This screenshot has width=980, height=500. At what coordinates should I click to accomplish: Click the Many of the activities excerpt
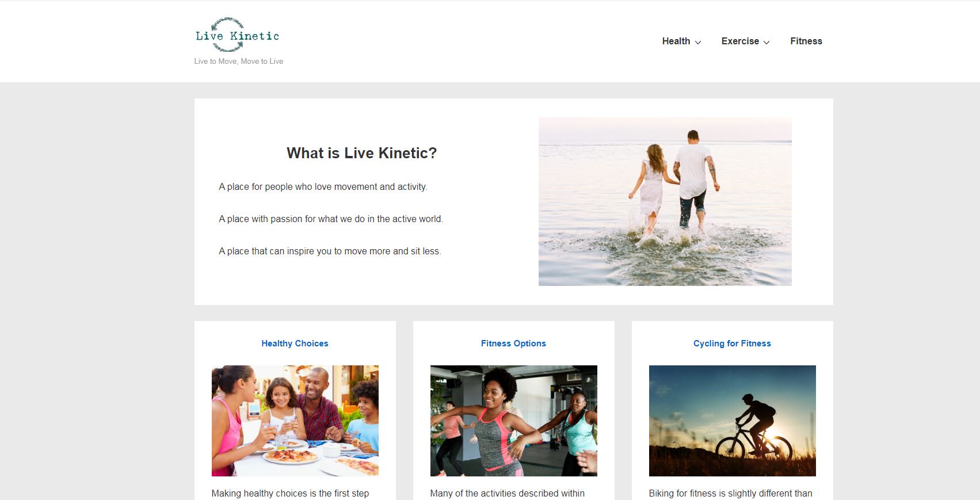pyautogui.click(x=507, y=494)
